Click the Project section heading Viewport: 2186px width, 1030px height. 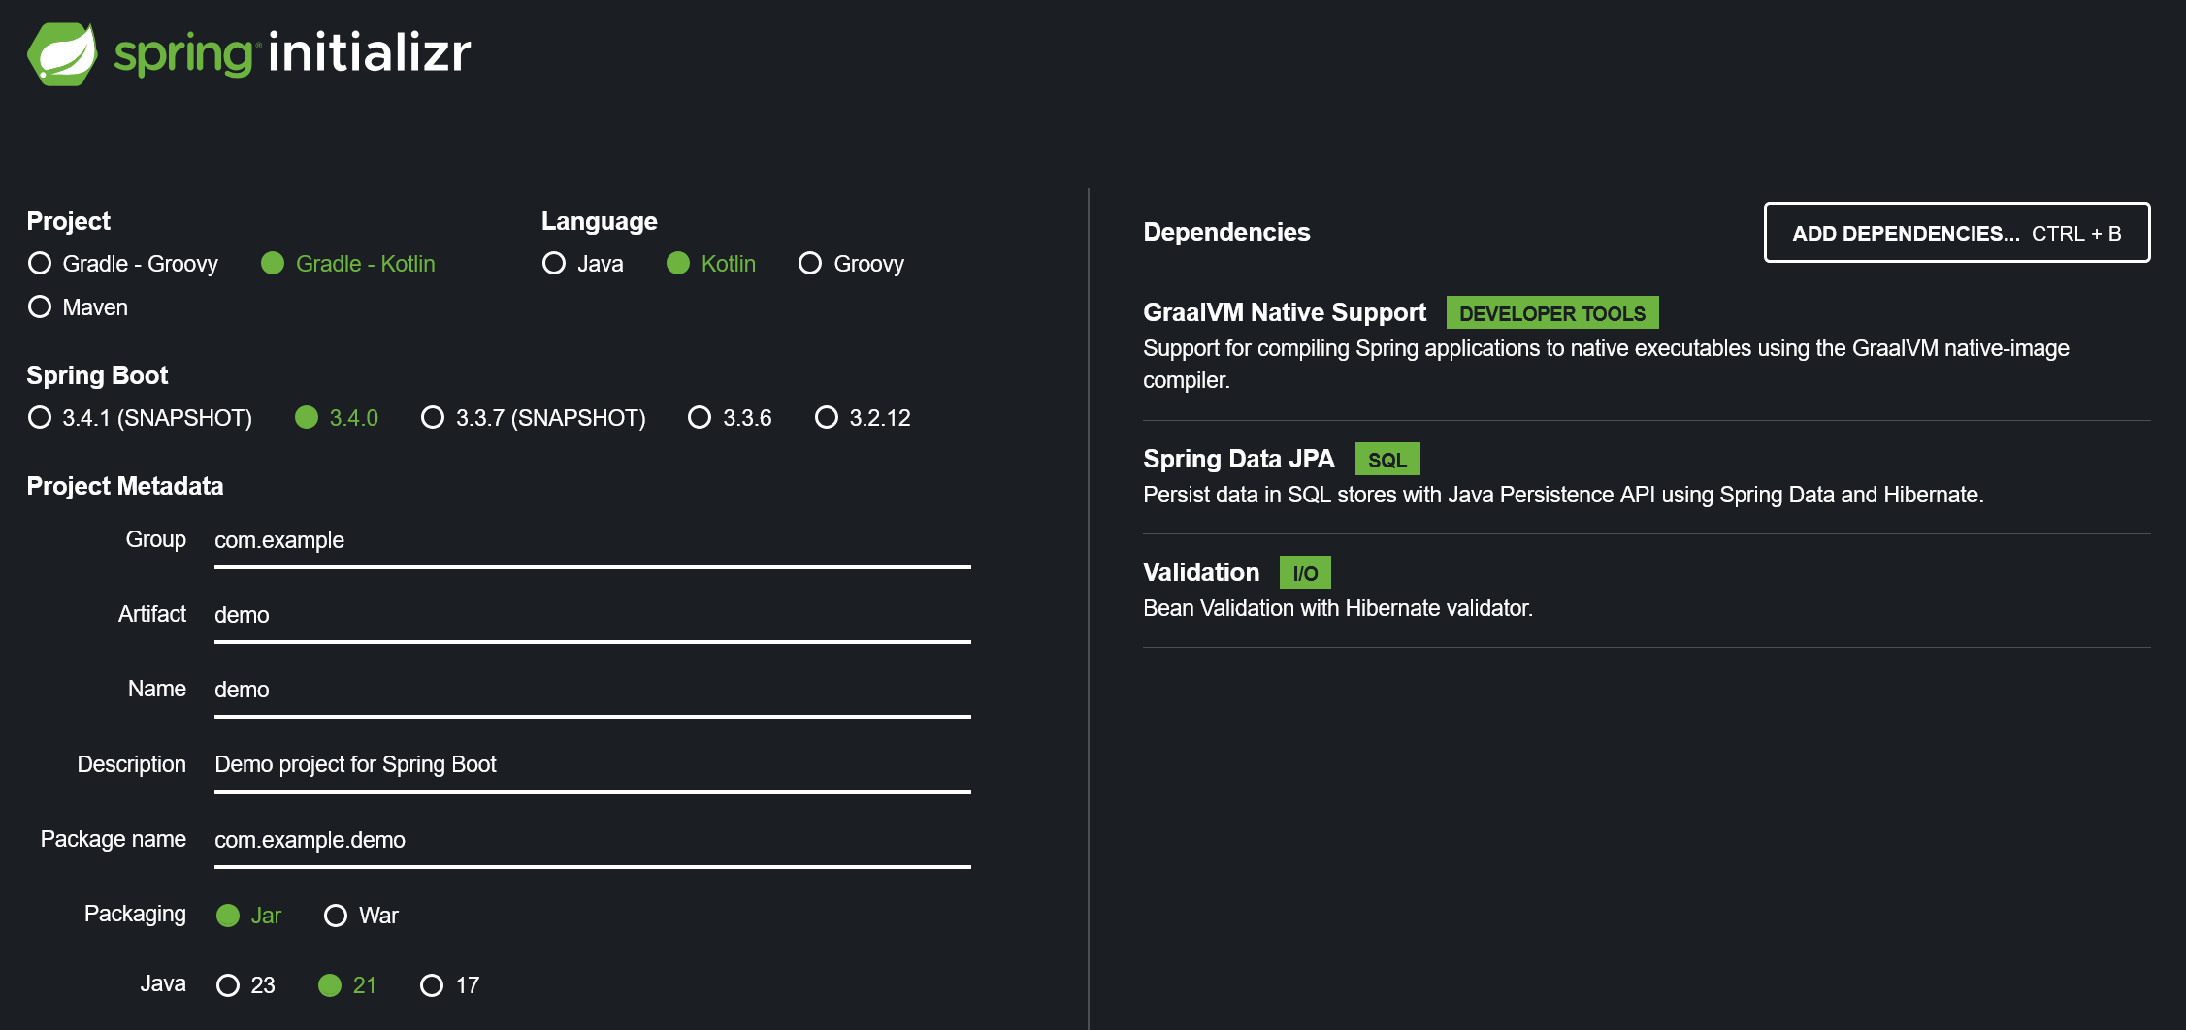coord(68,221)
